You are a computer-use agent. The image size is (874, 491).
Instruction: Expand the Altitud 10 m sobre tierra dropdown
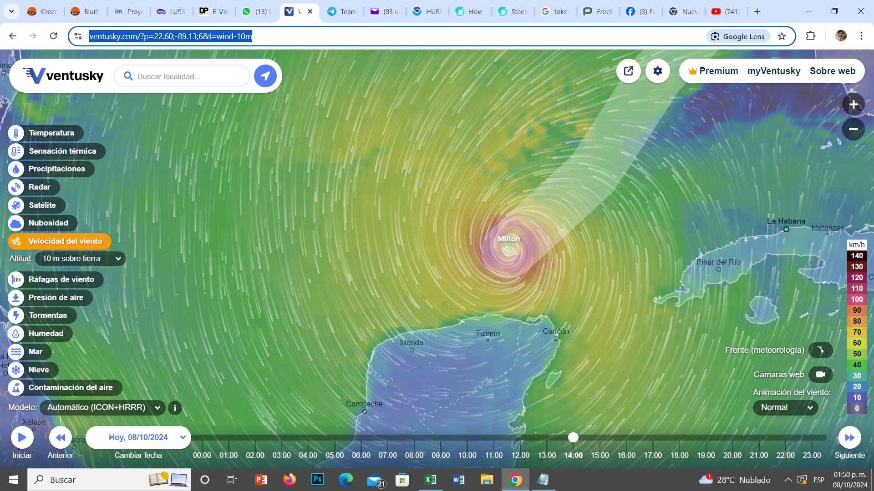pos(81,259)
